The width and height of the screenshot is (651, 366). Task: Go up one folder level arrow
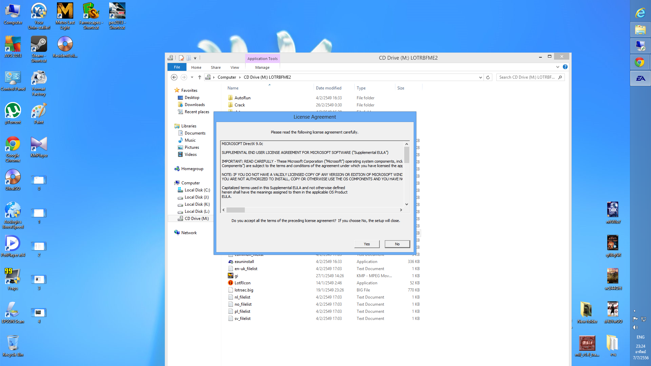point(200,77)
